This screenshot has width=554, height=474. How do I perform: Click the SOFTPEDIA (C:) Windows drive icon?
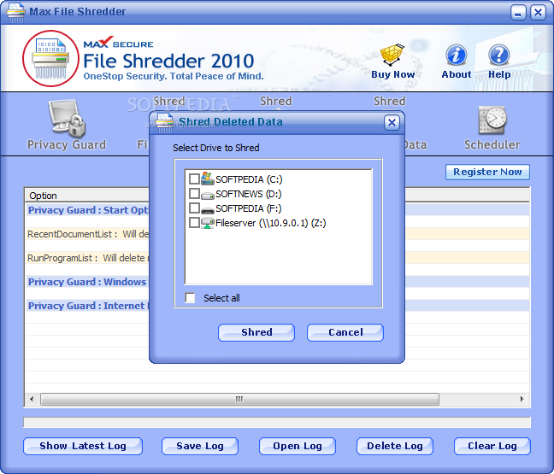(x=208, y=179)
